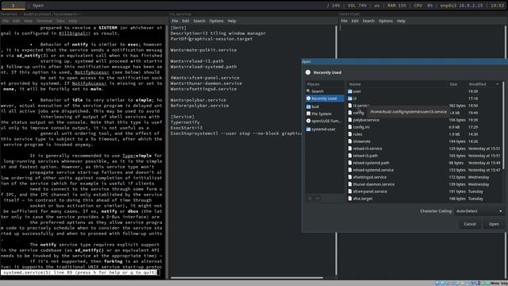Image resolution: width=508 pixels, height=286 pixels.
Task: Click the Type=notify line in the i3.service editor
Action: click(x=185, y=122)
